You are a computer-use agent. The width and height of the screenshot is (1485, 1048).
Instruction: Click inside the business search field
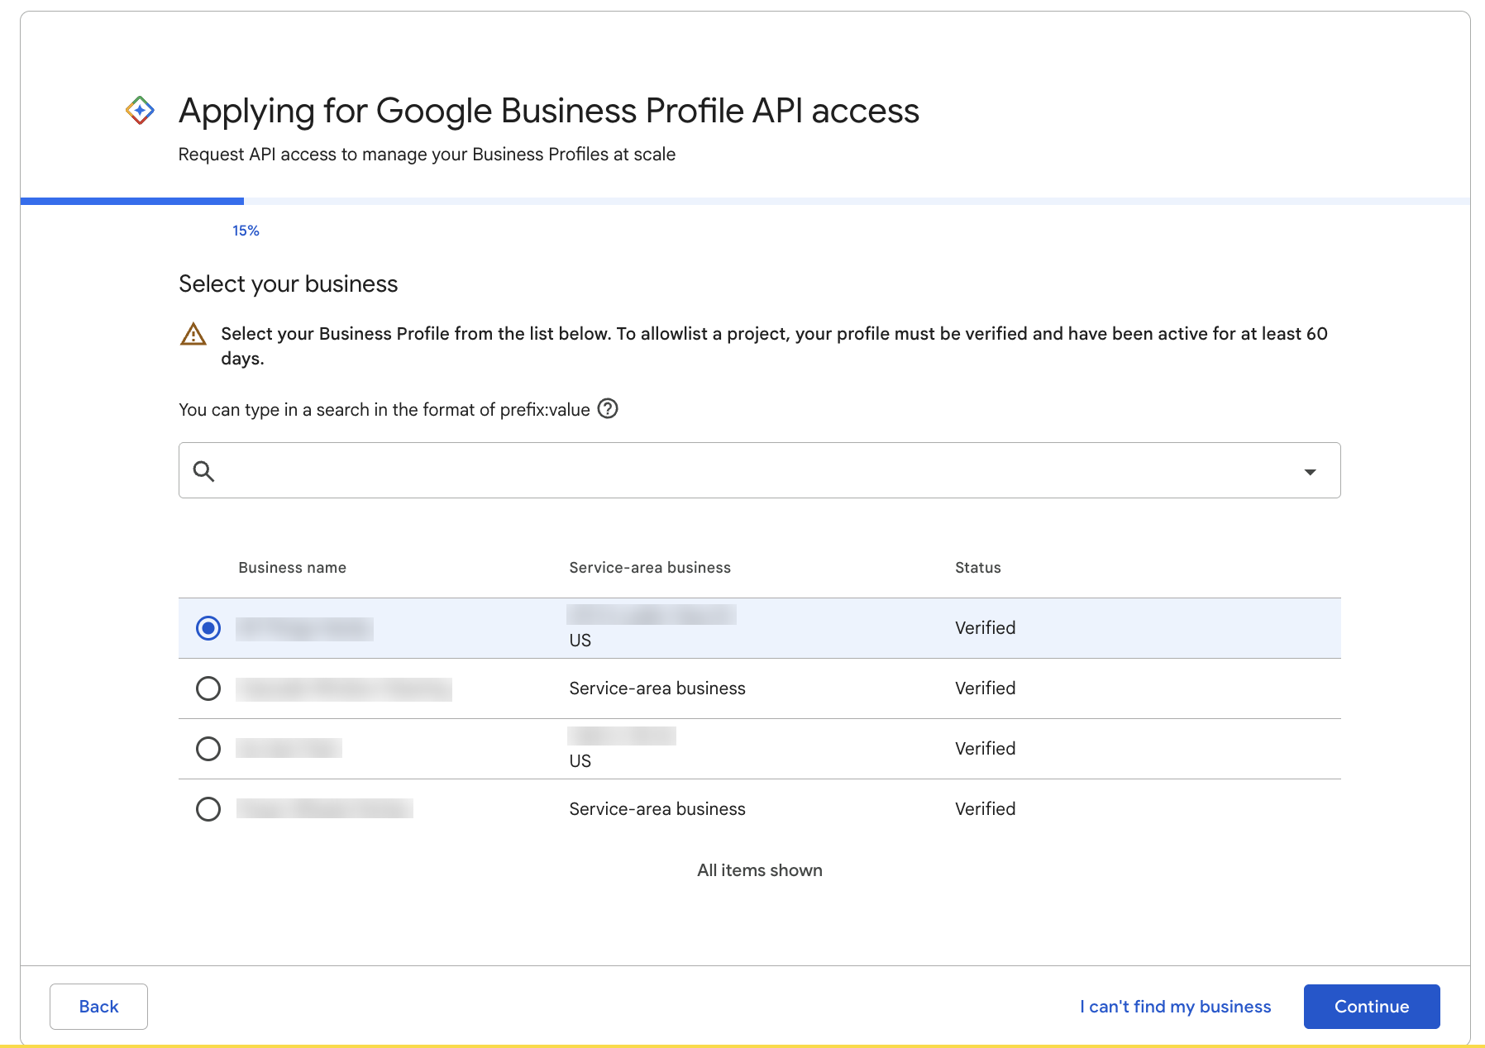click(x=661, y=470)
